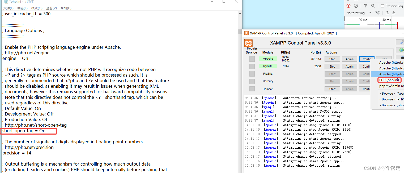The width and height of the screenshot is (404, 173).
Task: Open the network filter funnel icon
Action: (366, 6)
